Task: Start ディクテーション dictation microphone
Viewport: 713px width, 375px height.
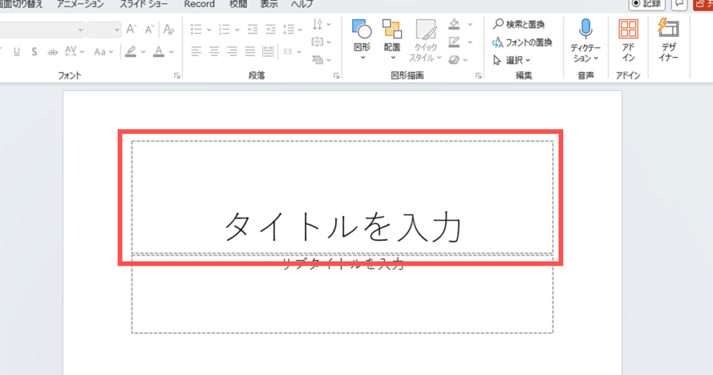Action: tap(586, 40)
